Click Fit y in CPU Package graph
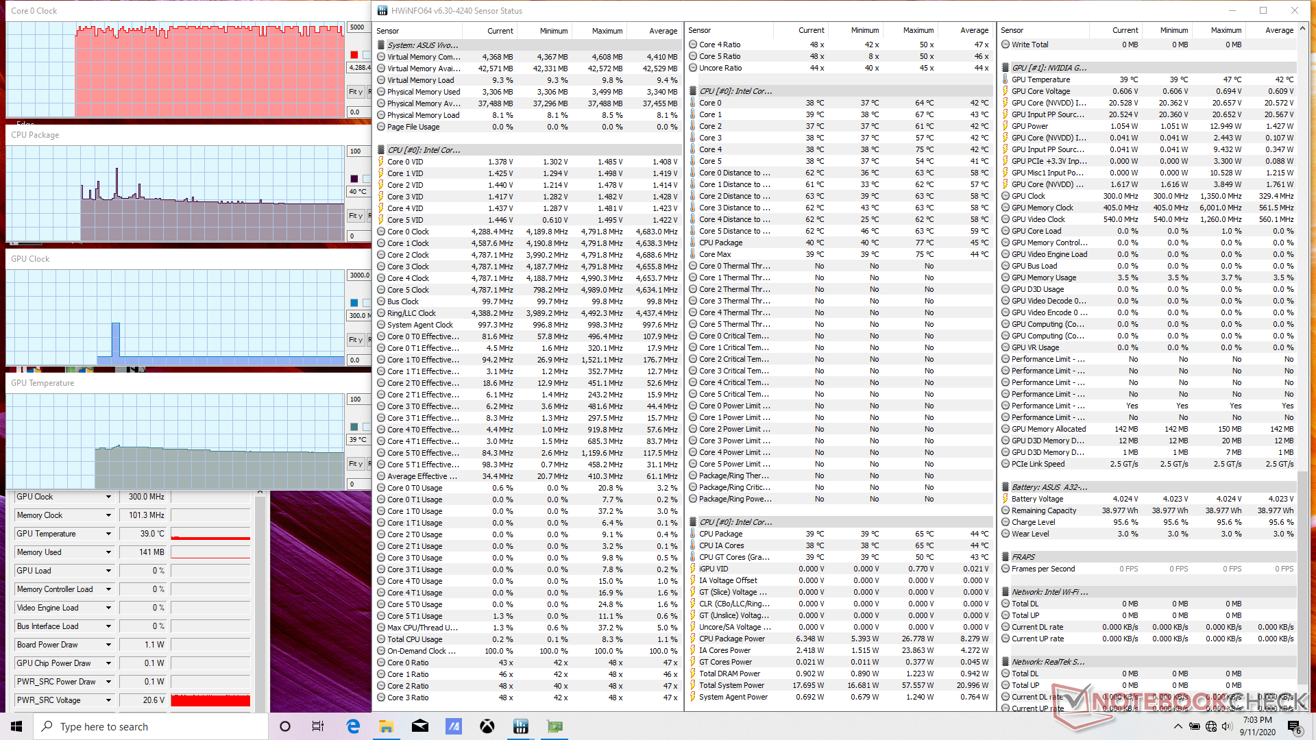The width and height of the screenshot is (1316, 740). [x=356, y=216]
